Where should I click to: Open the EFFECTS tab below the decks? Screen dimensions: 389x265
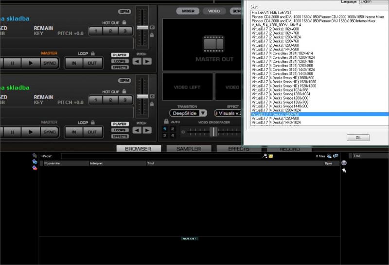click(238, 149)
